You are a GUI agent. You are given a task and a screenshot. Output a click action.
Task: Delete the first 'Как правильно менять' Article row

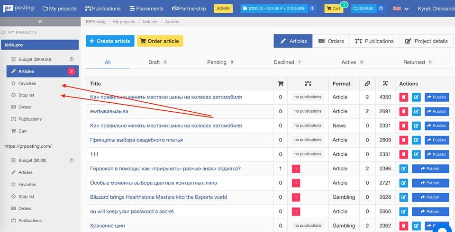pyautogui.click(x=404, y=97)
